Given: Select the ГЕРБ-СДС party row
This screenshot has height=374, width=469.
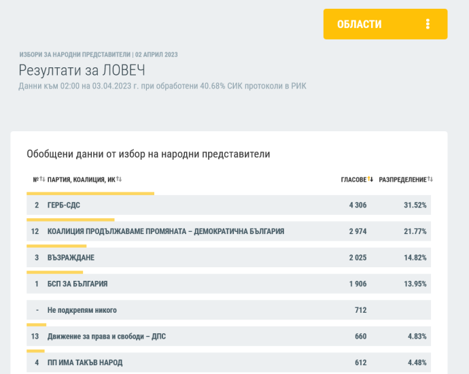Looking at the screenshot, I should [229, 205].
